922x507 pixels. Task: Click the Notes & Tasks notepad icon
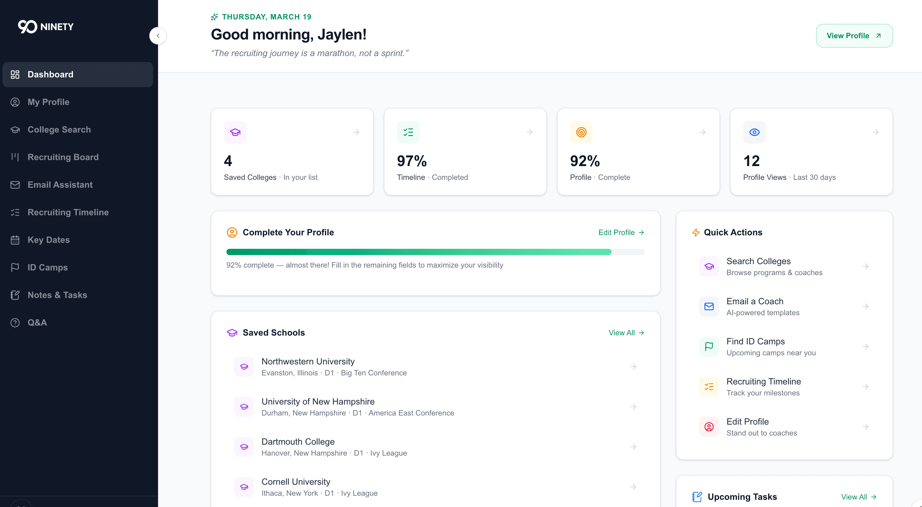pyautogui.click(x=15, y=295)
